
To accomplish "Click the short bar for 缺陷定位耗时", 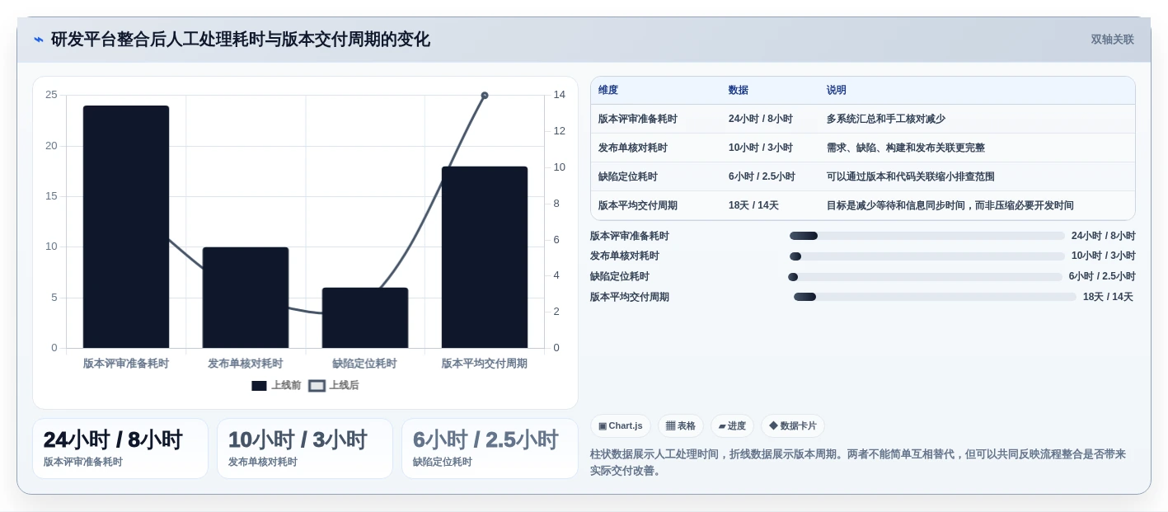I will click(x=365, y=318).
